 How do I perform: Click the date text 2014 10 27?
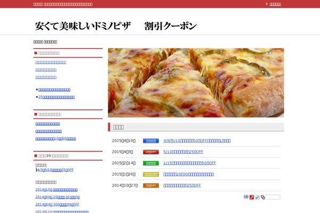point(125,186)
